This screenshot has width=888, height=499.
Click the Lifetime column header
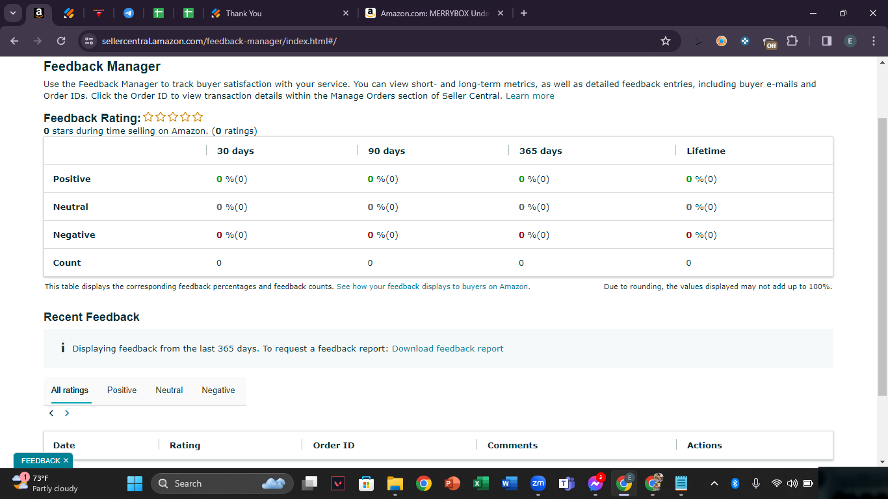coord(706,151)
